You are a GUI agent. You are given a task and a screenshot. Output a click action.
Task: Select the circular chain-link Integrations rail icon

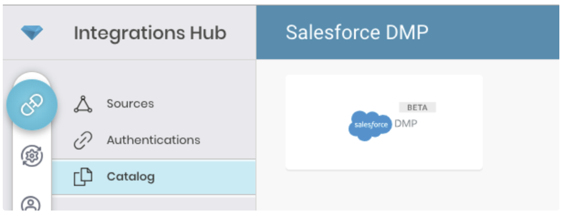[31, 104]
